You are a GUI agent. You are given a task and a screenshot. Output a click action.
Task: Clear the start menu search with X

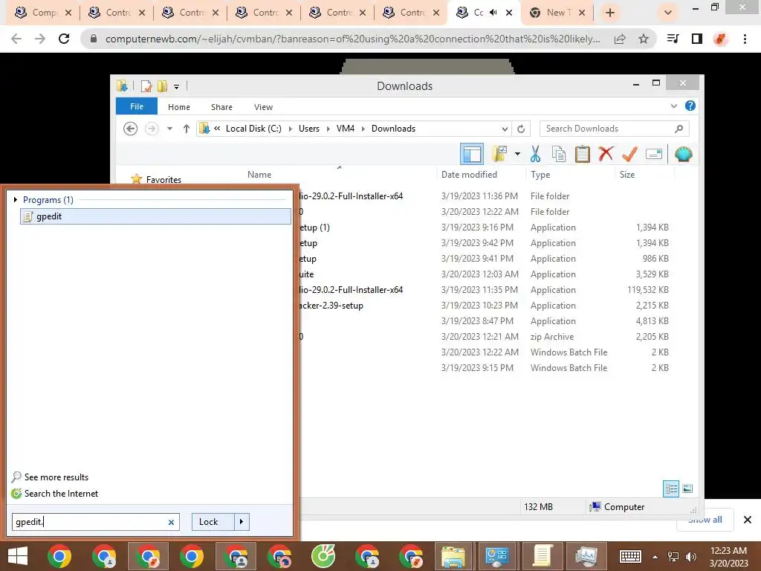[171, 523]
